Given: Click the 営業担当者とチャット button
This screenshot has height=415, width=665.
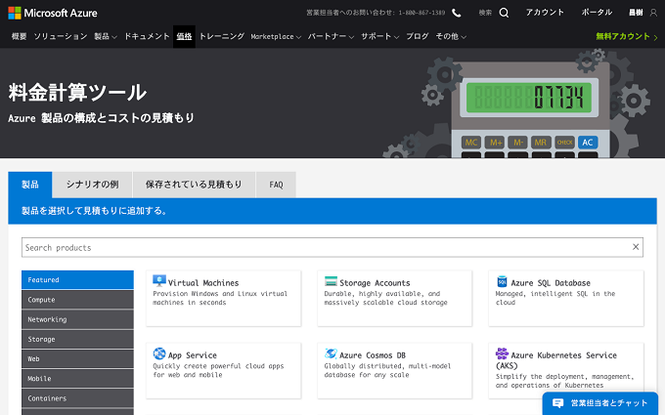Looking at the screenshot, I should tap(600, 403).
